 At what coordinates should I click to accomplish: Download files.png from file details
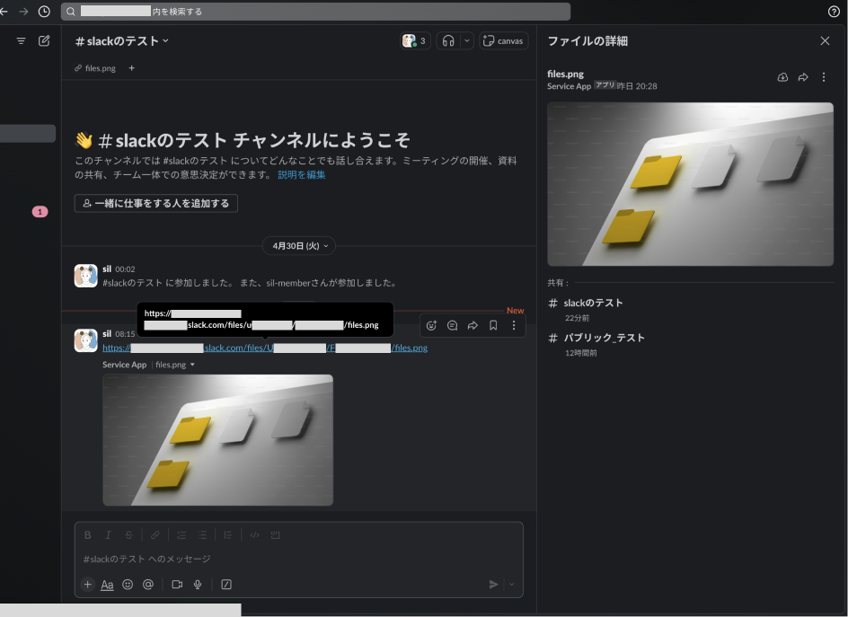[782, 78]
